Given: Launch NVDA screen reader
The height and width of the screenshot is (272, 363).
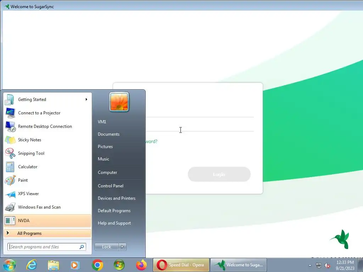Looking at the screenshot, I should point(48,220).
